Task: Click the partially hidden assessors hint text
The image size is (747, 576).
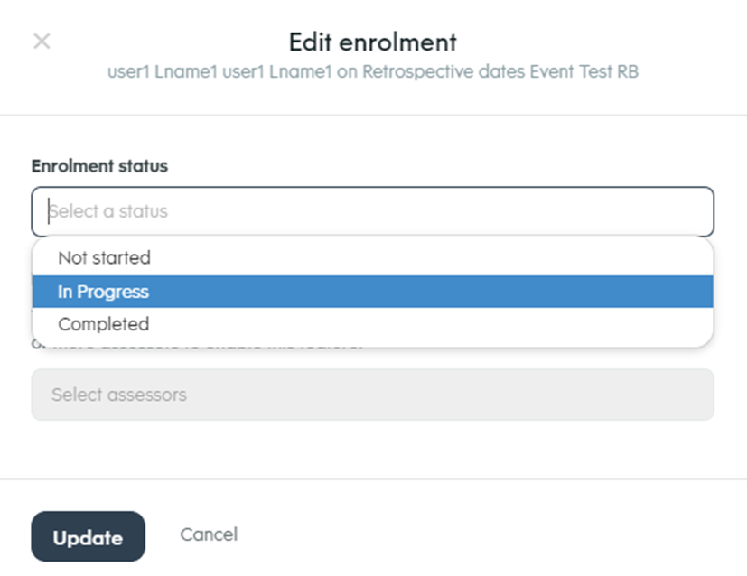Action: click(x=198, y=346)
